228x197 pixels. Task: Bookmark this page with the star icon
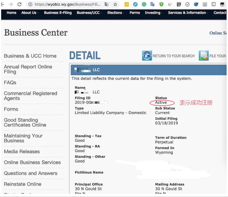click(x=115, y=4)
